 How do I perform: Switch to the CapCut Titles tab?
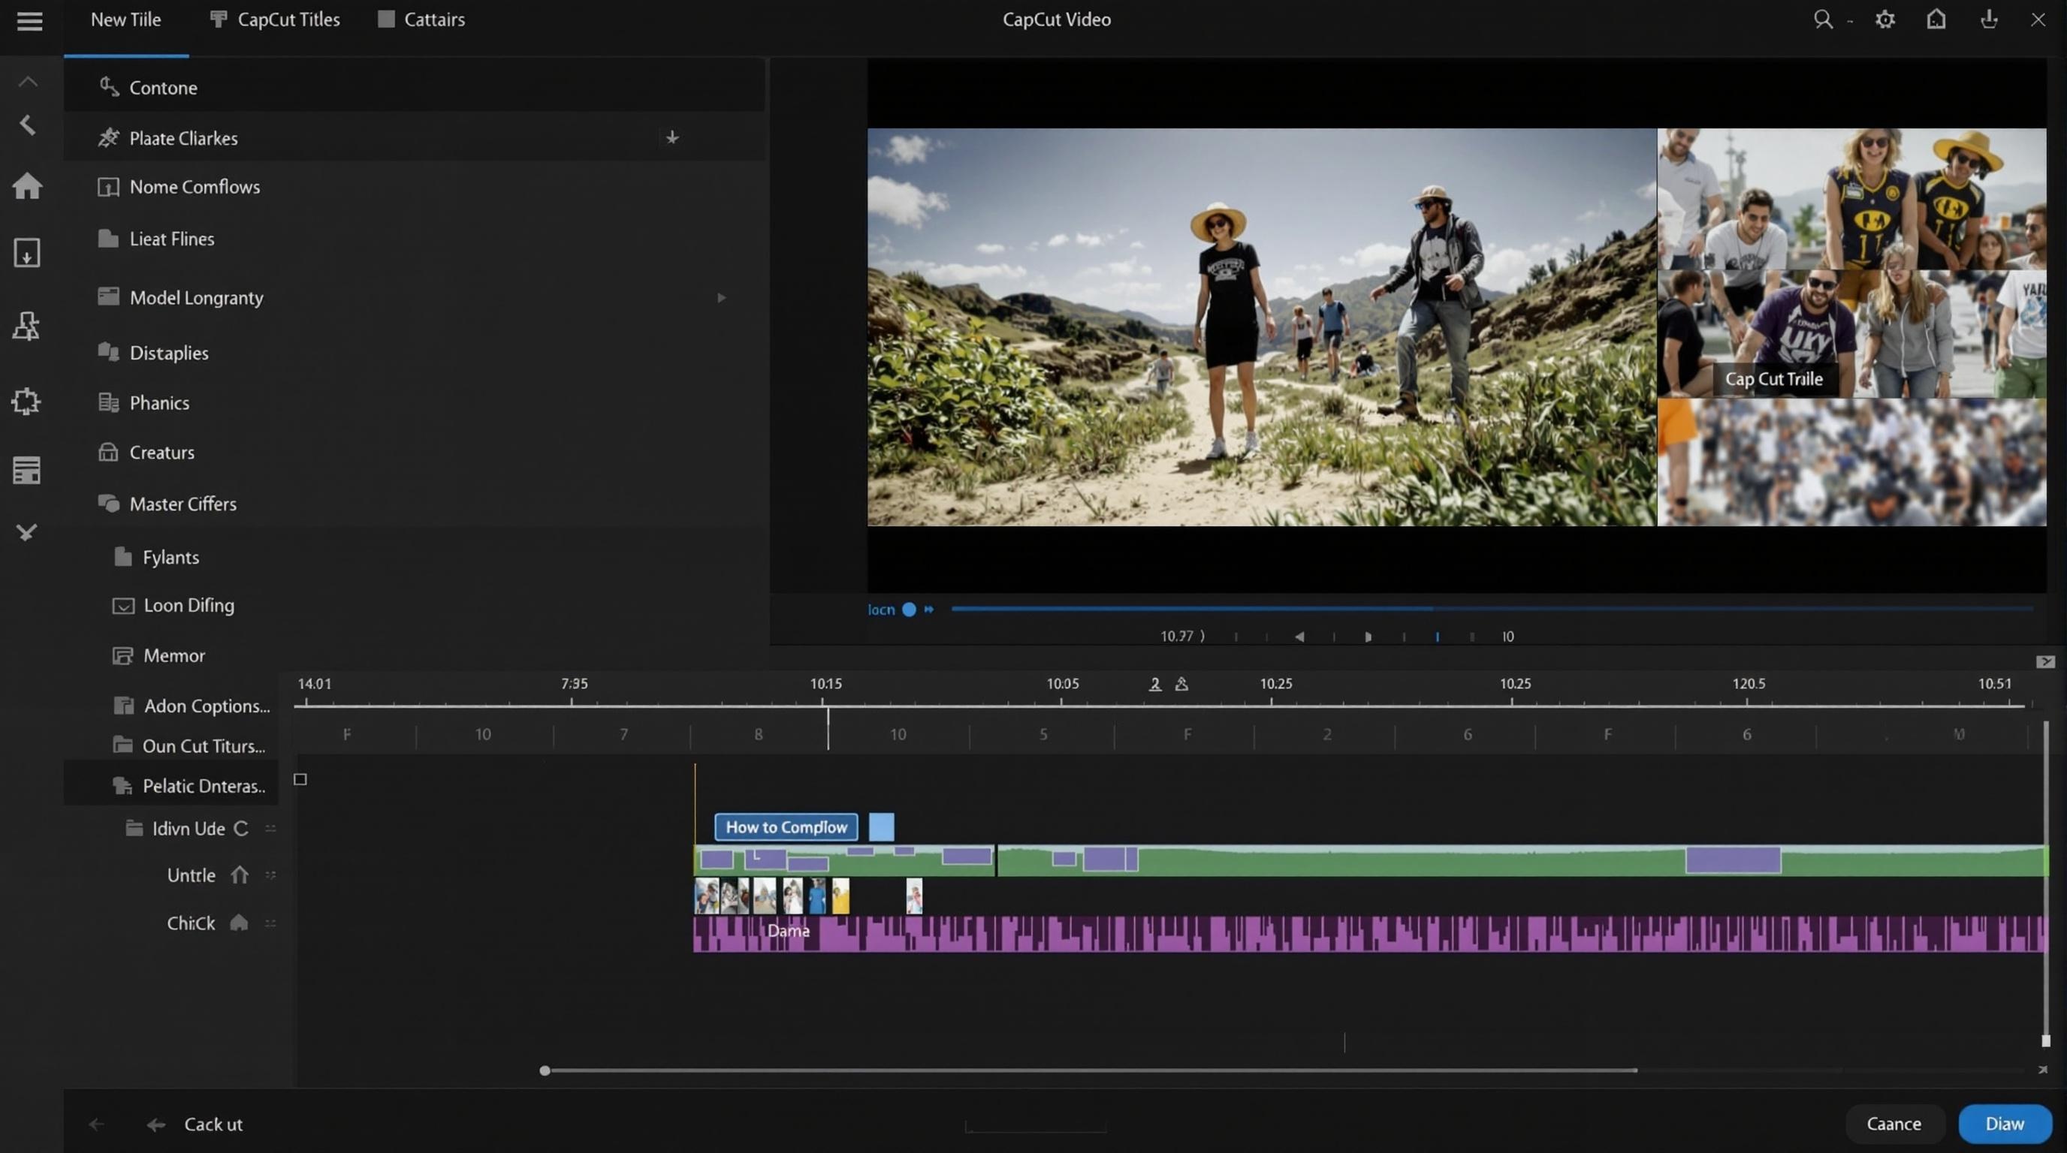pos(273,20)
